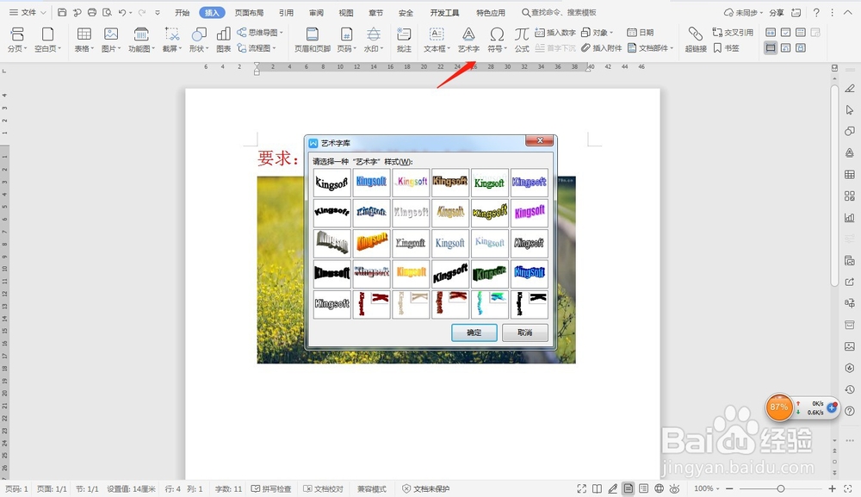Click the Save icon in quick toolbar

[x=62, y=12]
